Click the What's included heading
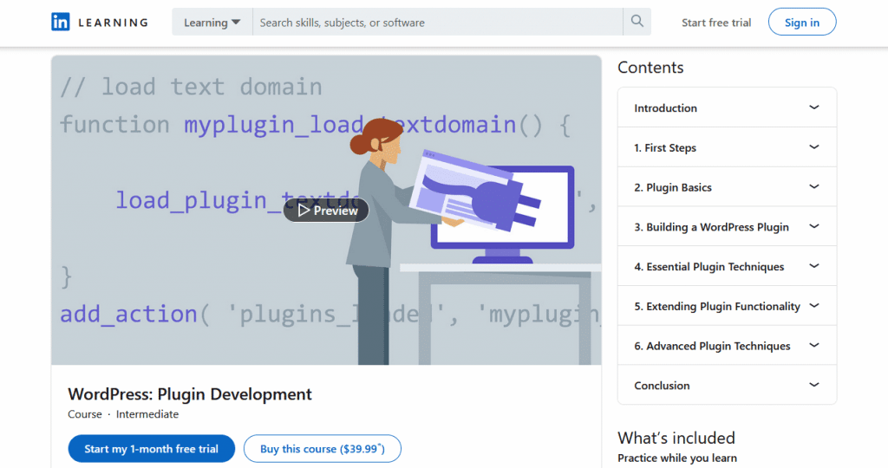 click(x=676, y=438)
